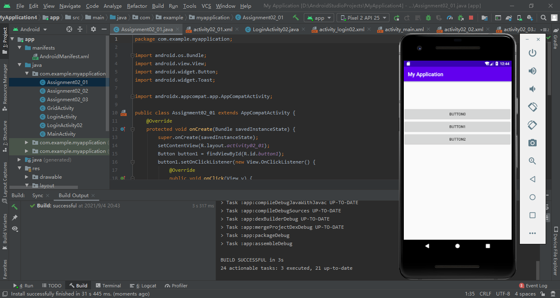Viewport: 560px width, 298px height.
Task: Toggle the eye view icon in Build panel
Action: (x=15, y=228)
